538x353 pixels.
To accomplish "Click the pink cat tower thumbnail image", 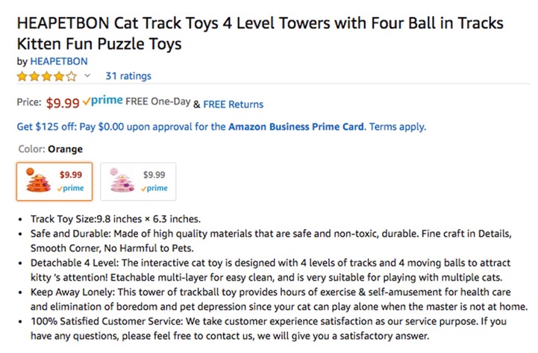I will [x=122, y=181].
